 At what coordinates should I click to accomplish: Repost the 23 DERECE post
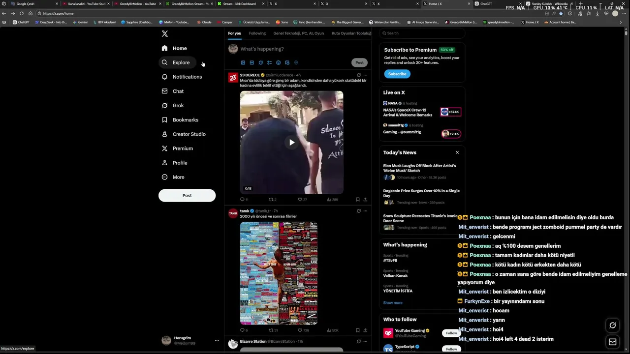point(272,200)
